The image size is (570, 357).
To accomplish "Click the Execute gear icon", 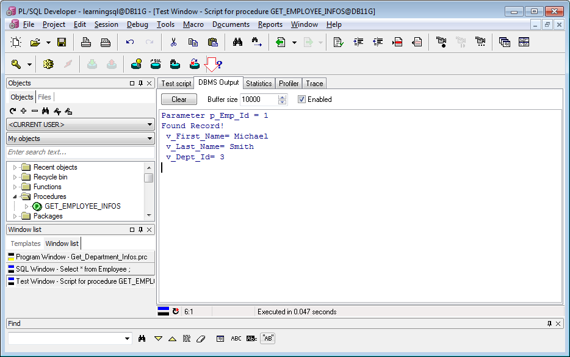I will tap(48, 64).
